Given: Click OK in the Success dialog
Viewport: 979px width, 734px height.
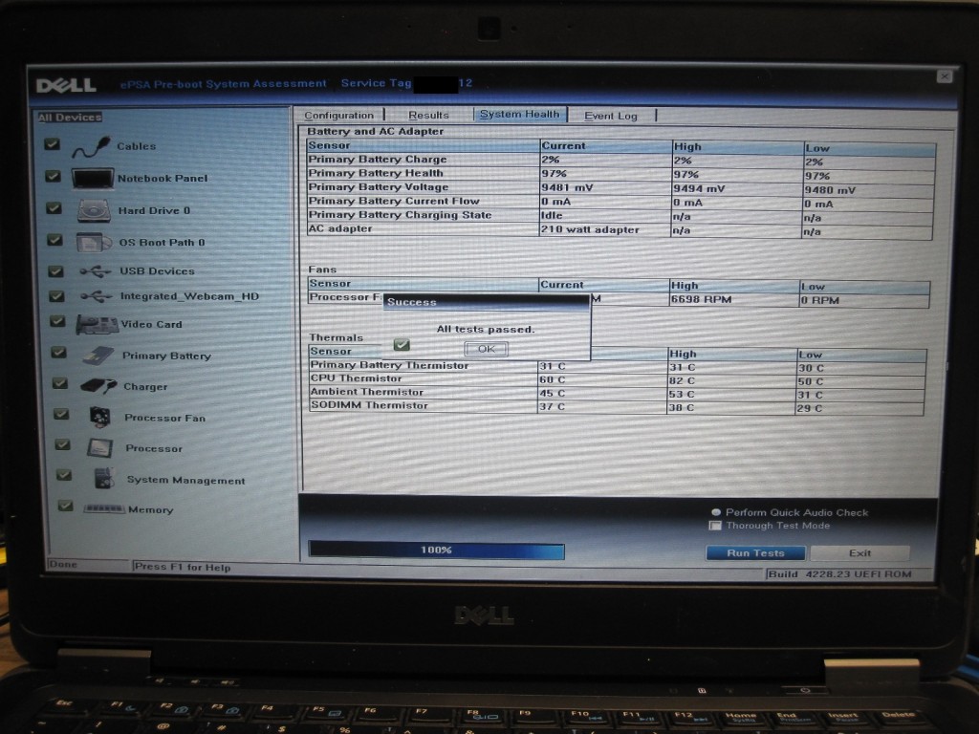Looking at the screenshot, I should tap(487, 349).
